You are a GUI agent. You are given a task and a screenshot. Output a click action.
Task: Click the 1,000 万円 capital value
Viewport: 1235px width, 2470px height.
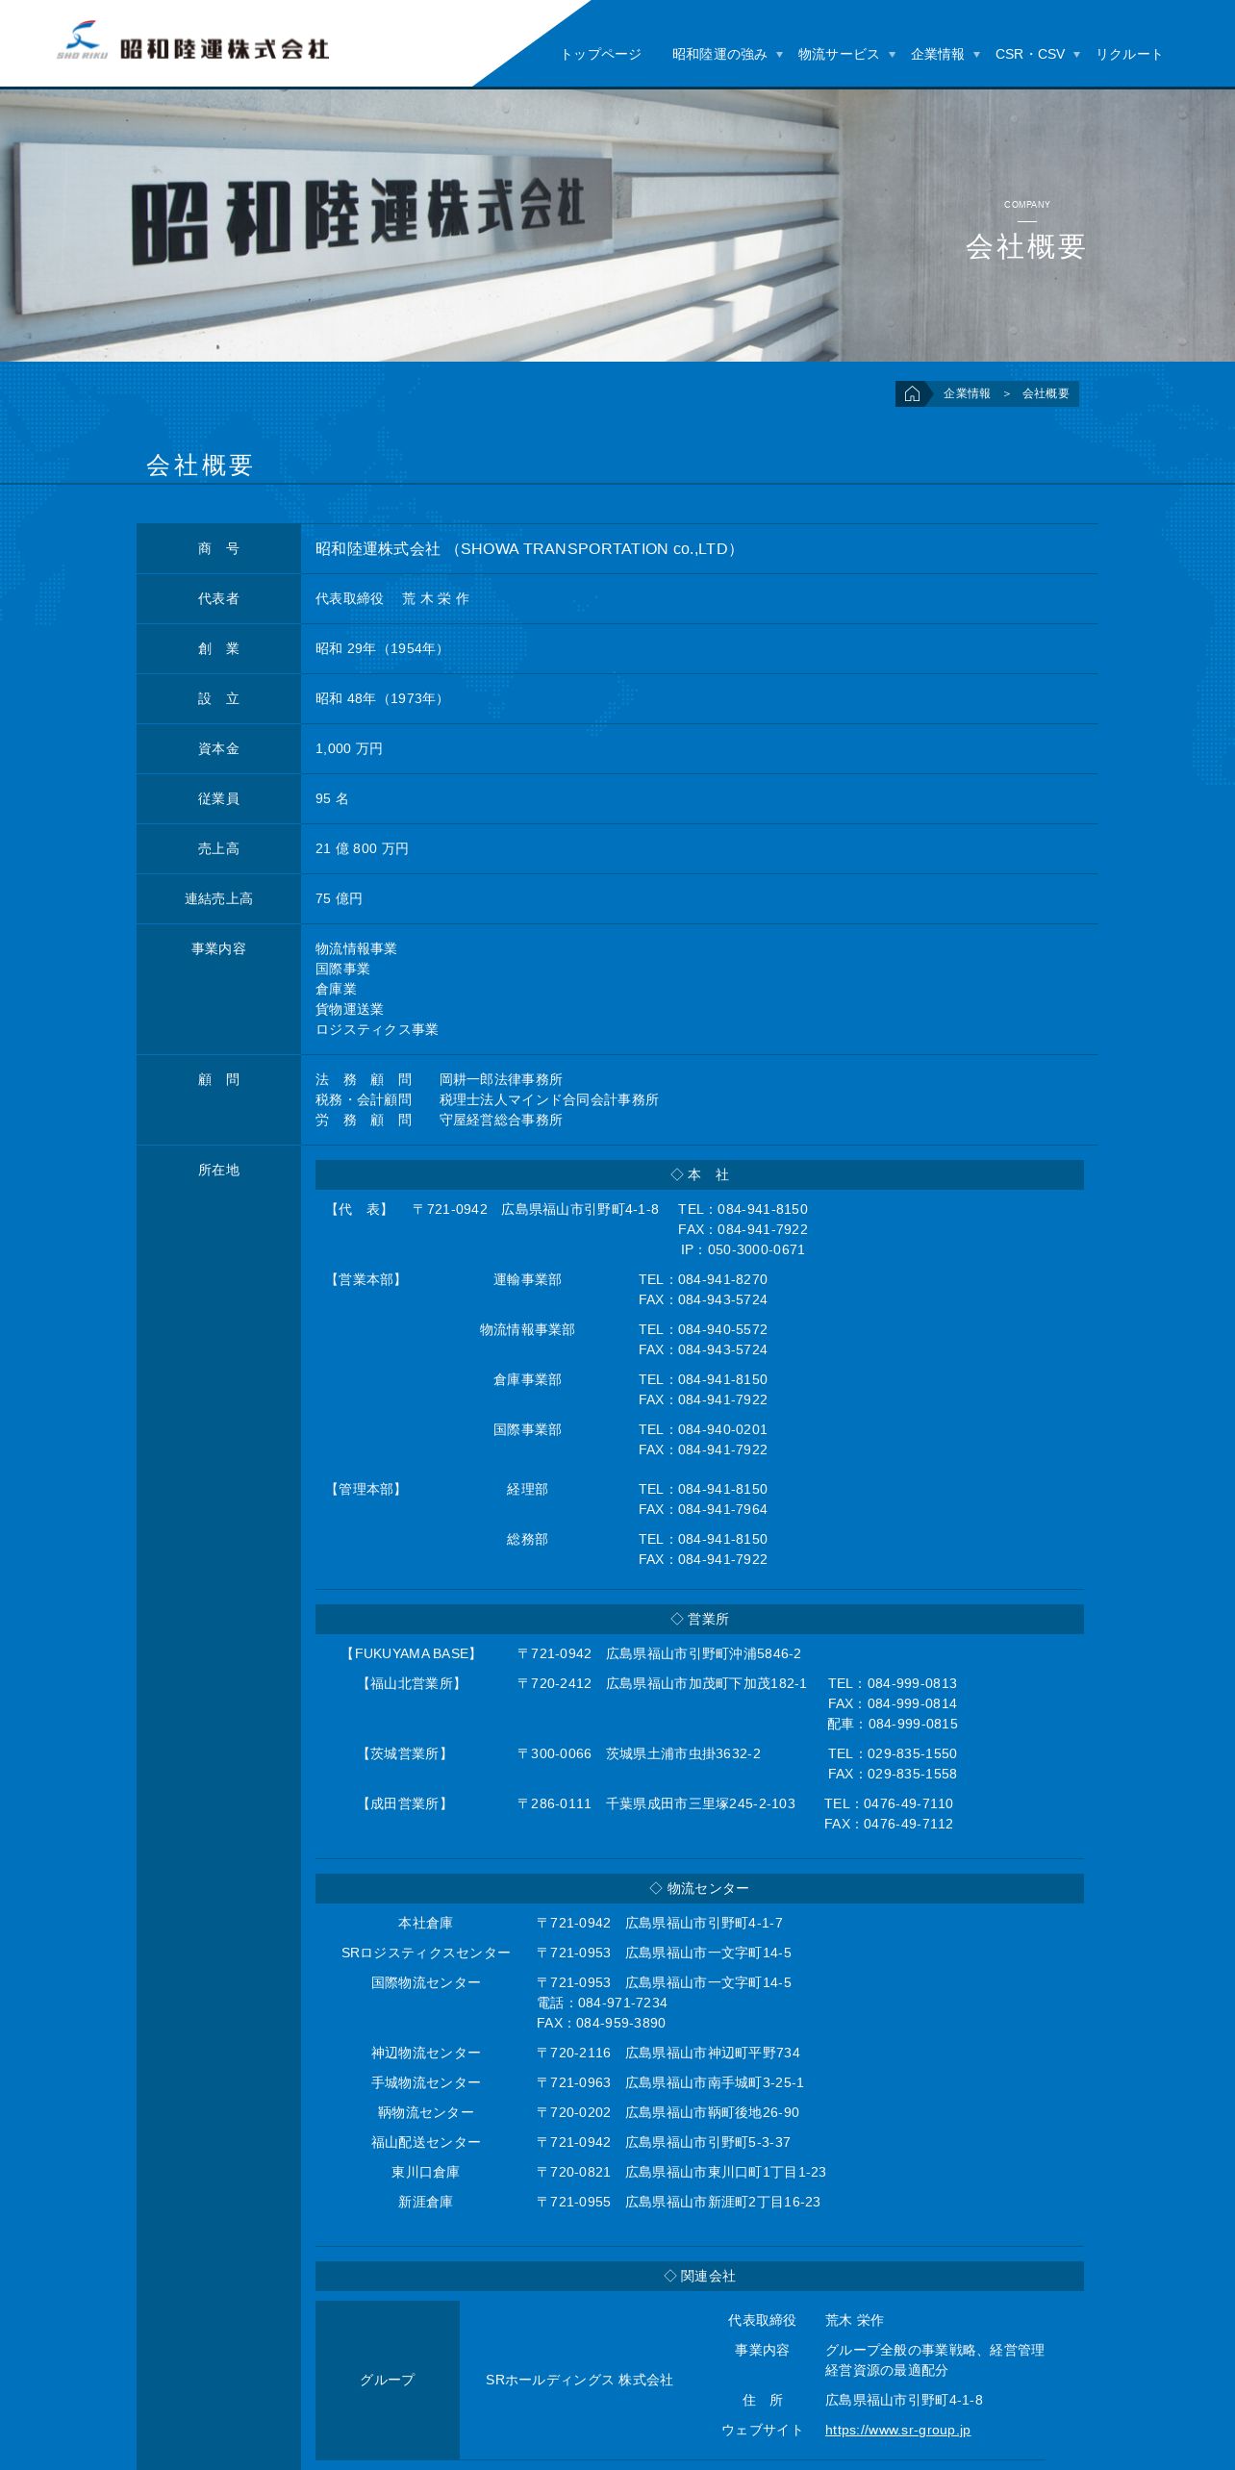349,748
